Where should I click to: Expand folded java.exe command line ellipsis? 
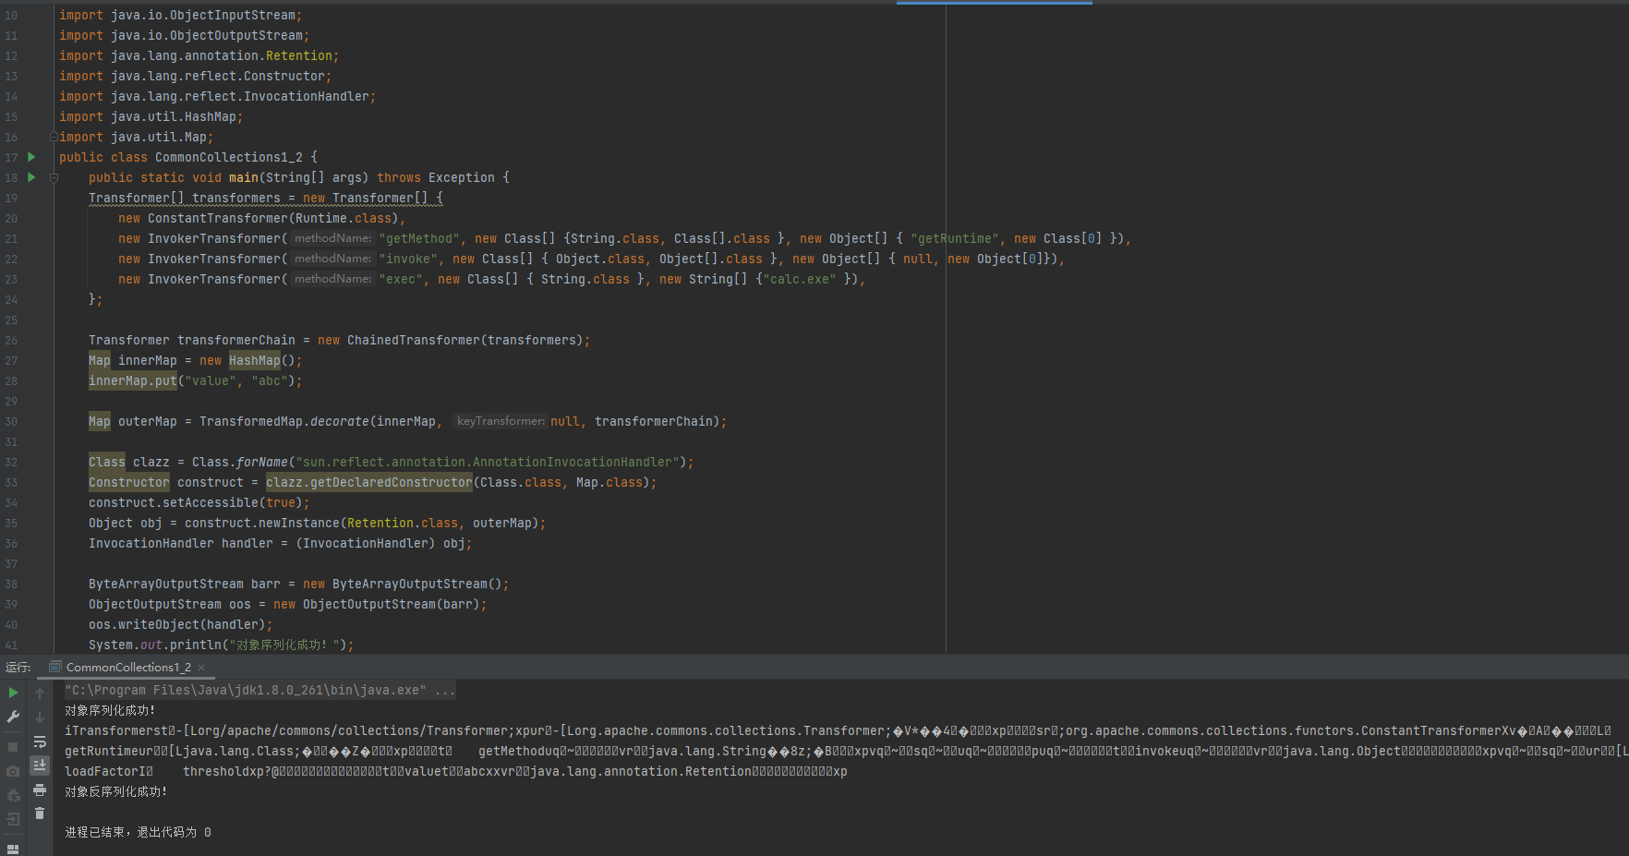coord(444,690)
